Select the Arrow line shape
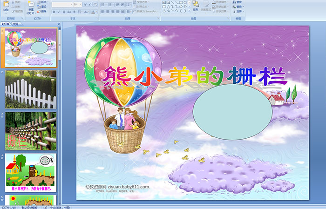Viewport: 326px width, 209px height. point(177,2)
